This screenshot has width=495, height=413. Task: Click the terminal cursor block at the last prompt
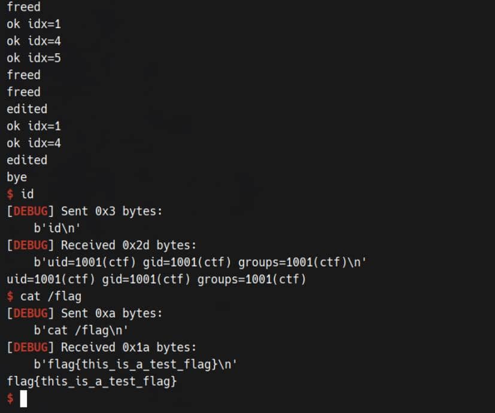23,398
